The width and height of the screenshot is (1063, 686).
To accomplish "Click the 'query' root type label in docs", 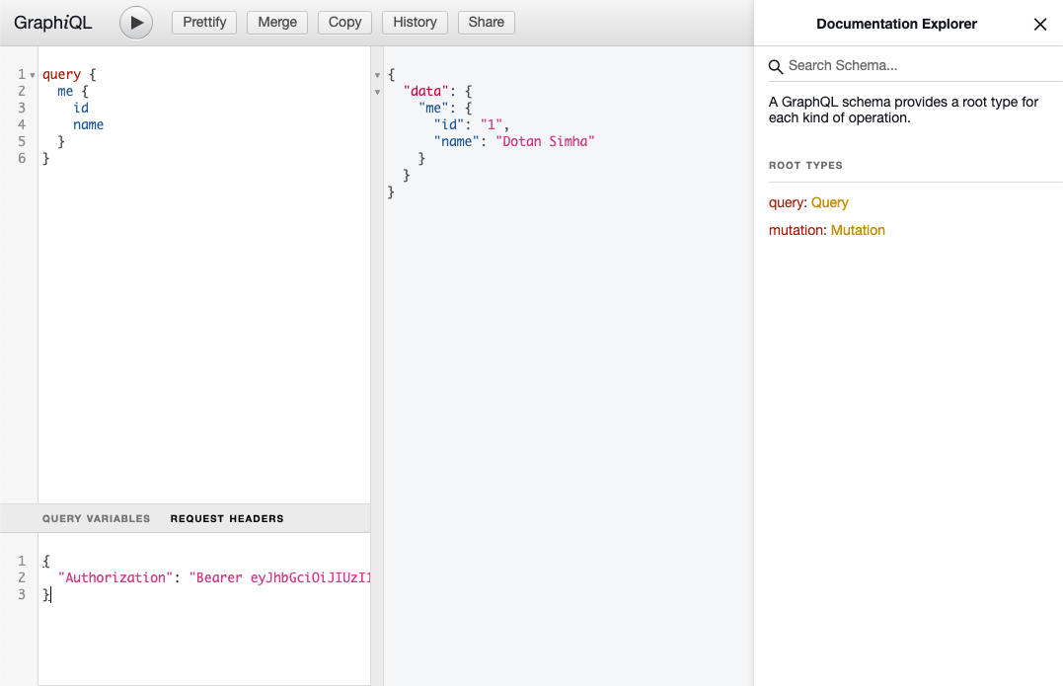I will 786,202.
